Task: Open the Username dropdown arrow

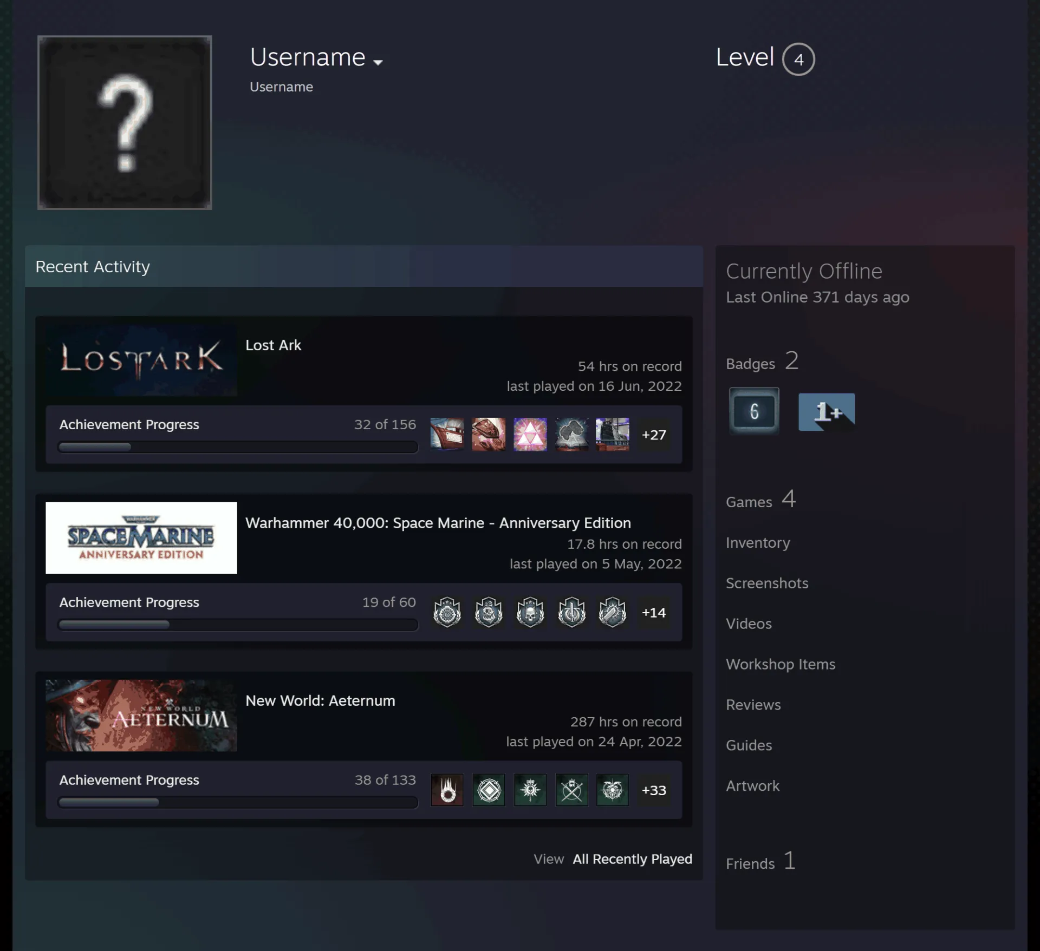Action: click(378, 62)
